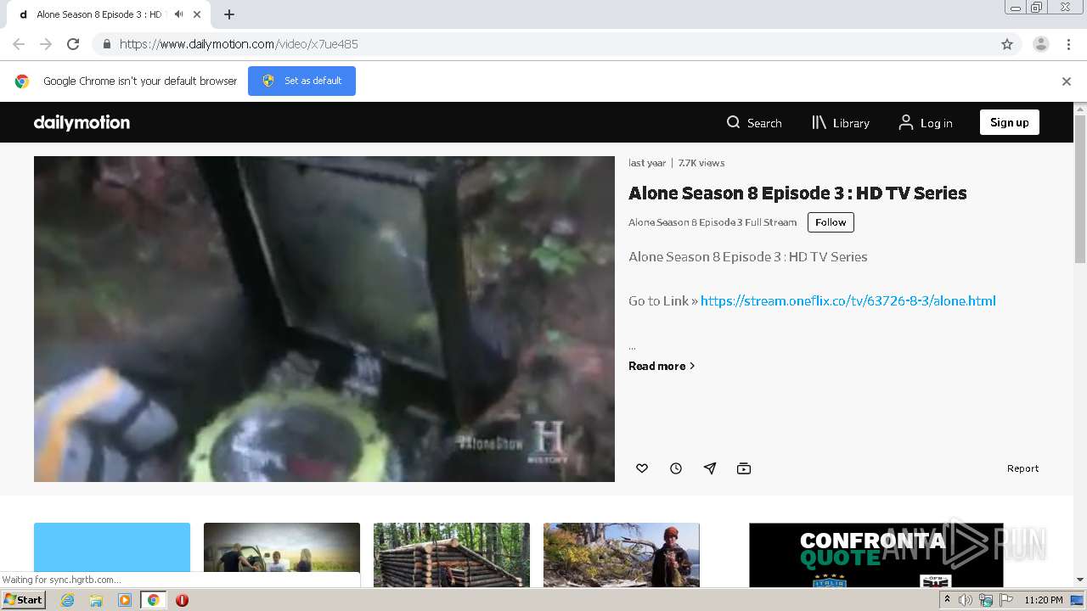Show hidden system tray icons
This screenshot has width=1087, height=611.
(947, 600)
